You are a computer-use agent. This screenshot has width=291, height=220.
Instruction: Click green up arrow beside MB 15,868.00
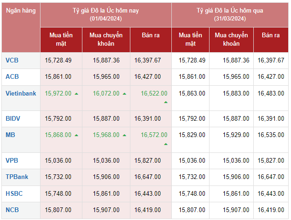76,135
